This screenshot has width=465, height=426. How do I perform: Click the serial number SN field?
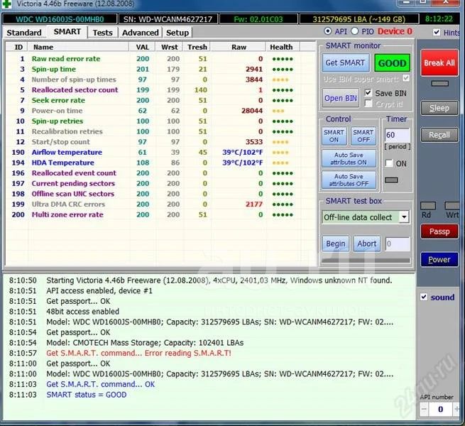click(168, 19)
